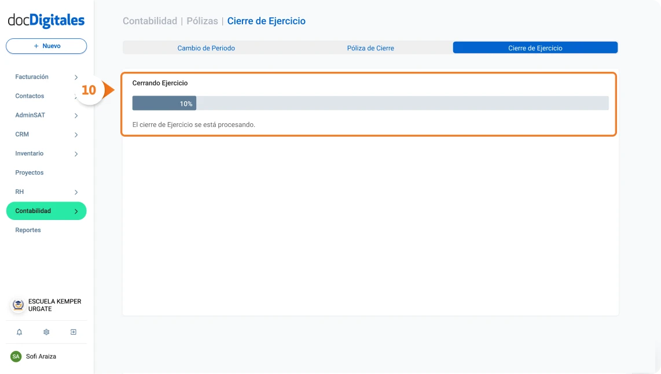Viewport: 661px width, 374px height.
Task: Click the + Nuevo button
Action: click(46, 46)
